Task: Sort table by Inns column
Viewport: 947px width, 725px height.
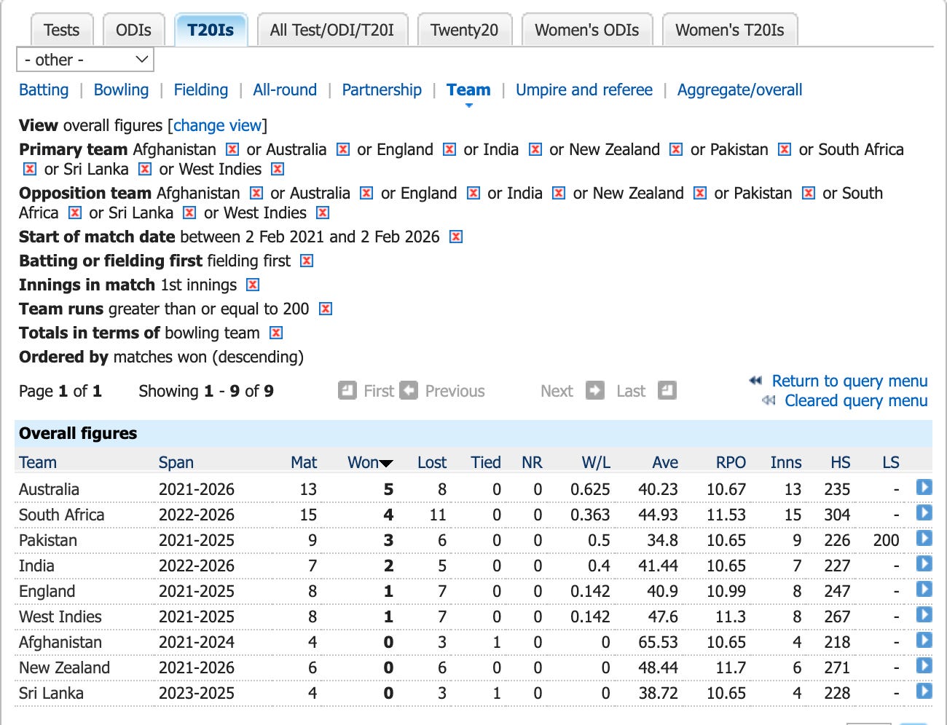Action: (x=786, y=462)
